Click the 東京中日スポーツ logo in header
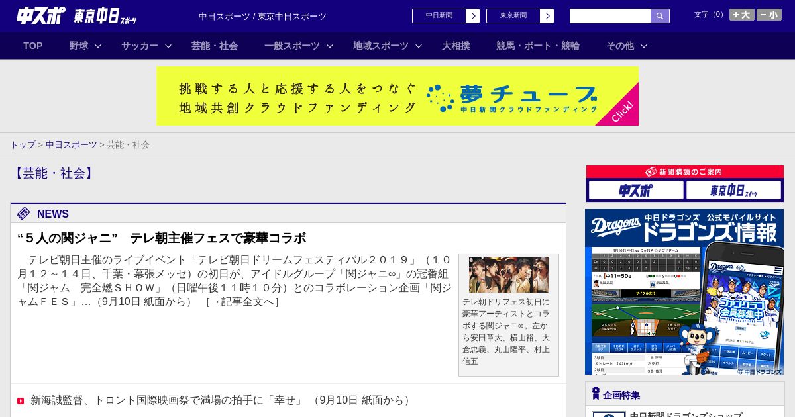The height and width of the screenshot is (417, 795). (x=105, y=16)
